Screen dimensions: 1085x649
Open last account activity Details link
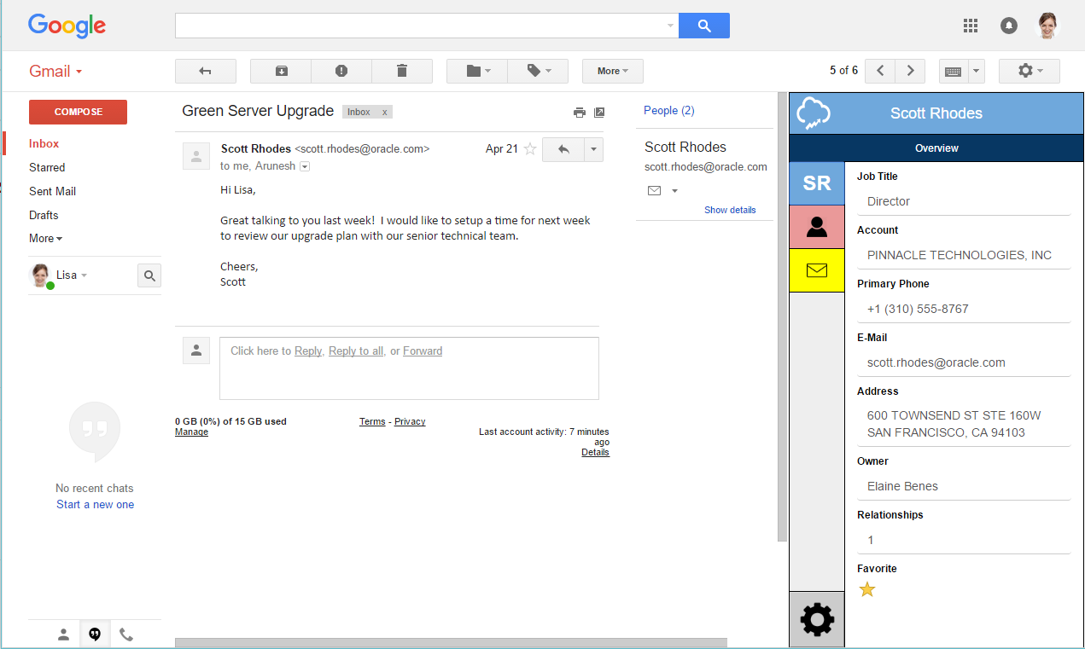595,452
